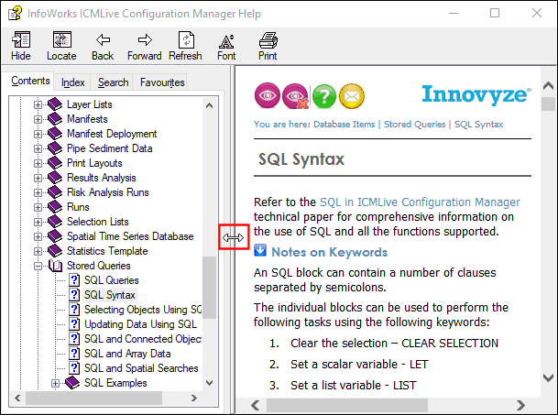Click the pink eye show icon
This screenshot has width=558, height=415.
(268, 95)
